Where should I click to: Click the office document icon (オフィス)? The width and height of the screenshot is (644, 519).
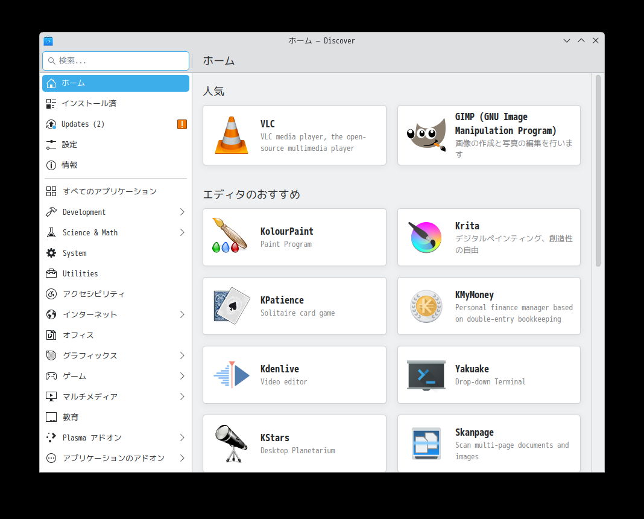(x=51, y=336)
